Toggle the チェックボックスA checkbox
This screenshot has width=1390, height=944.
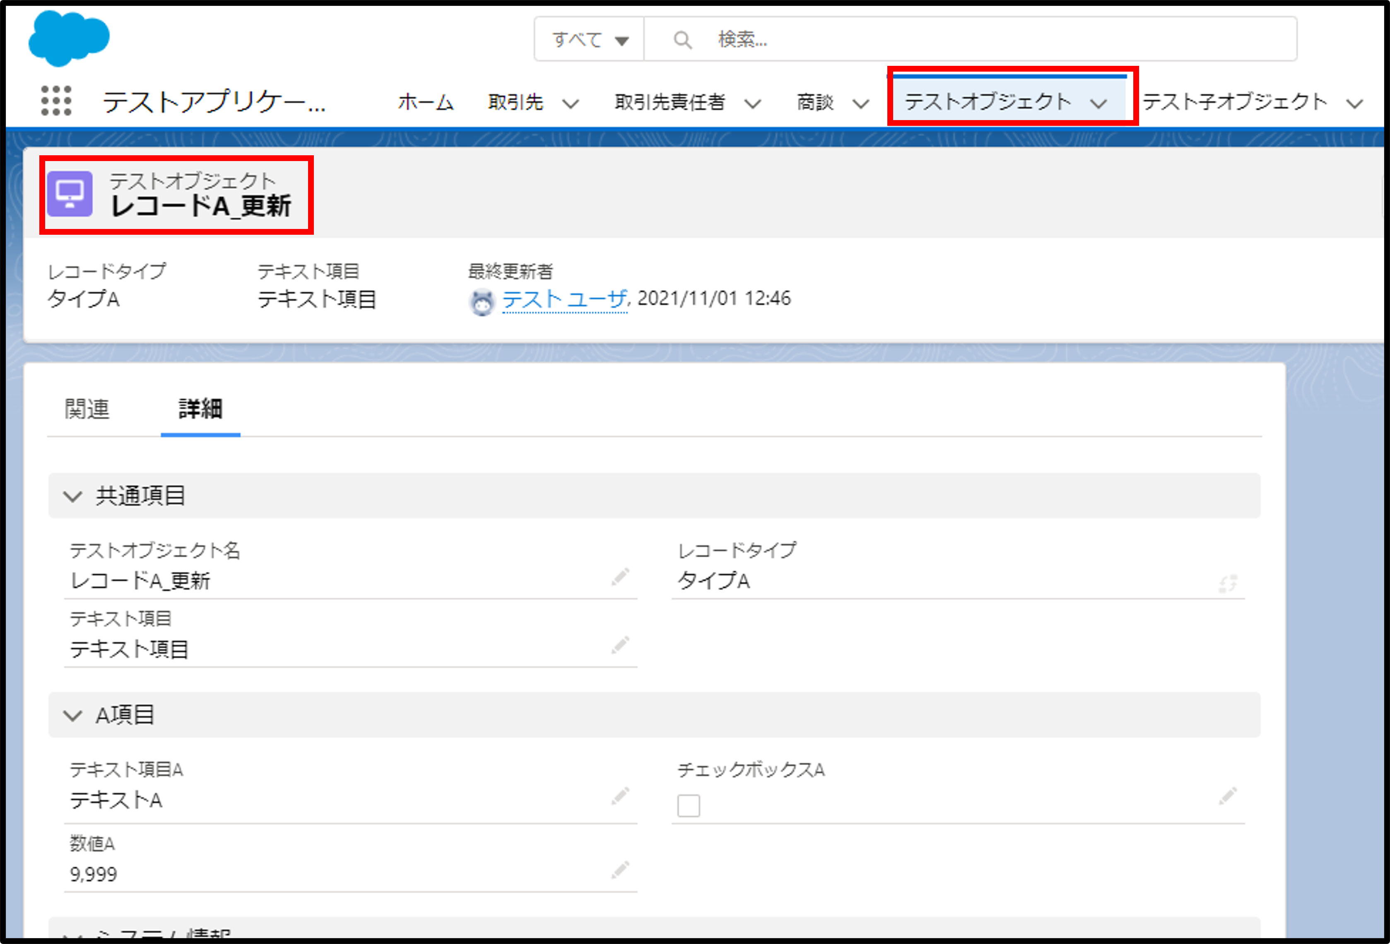(x=689, y=805)
